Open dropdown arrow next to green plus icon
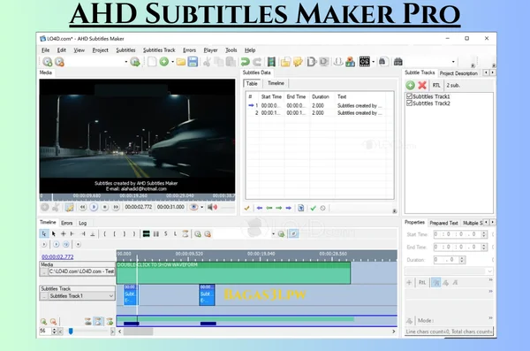 tap(172, 62)
